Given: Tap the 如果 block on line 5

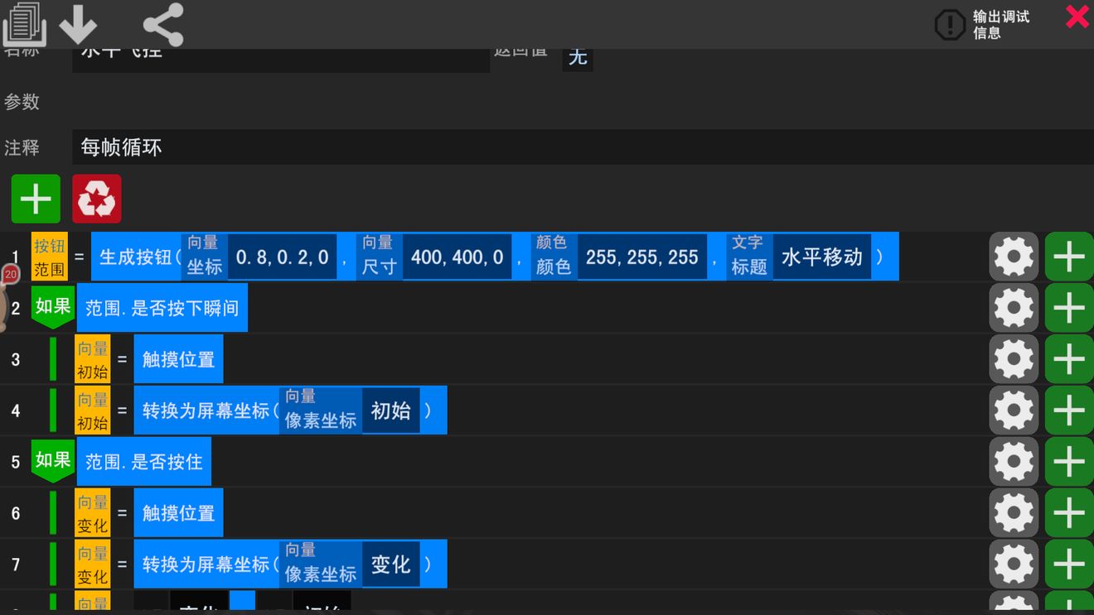Looking at the screenshot, I should click(53, 461).
